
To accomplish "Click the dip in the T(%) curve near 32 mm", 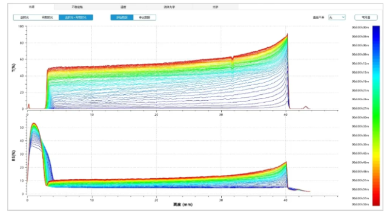I will click(233, 60).
